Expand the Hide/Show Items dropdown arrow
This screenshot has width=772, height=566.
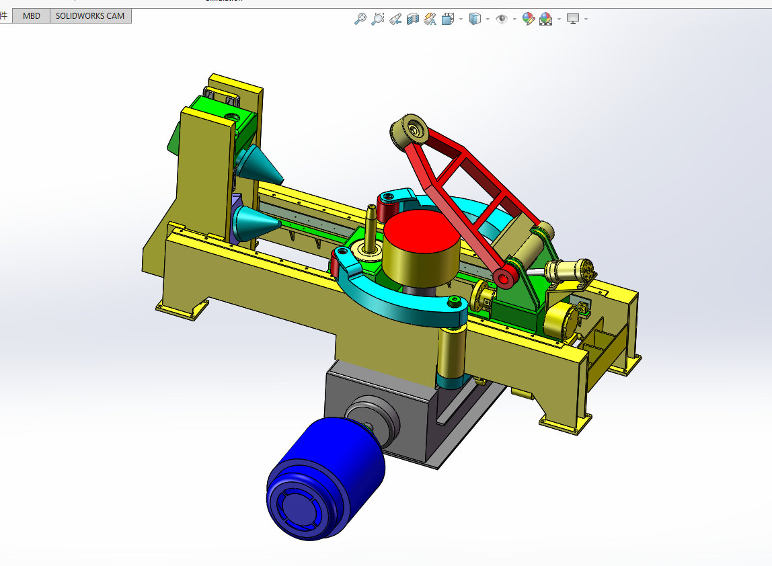(x=514, y=19)
